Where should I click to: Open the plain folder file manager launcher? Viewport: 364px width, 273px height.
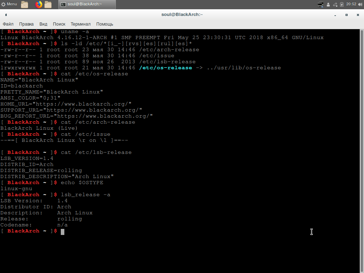tap(48, 4)
